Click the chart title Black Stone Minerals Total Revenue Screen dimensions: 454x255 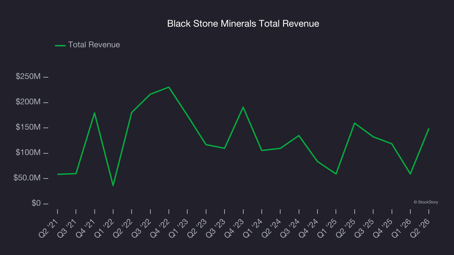point(243,24)
